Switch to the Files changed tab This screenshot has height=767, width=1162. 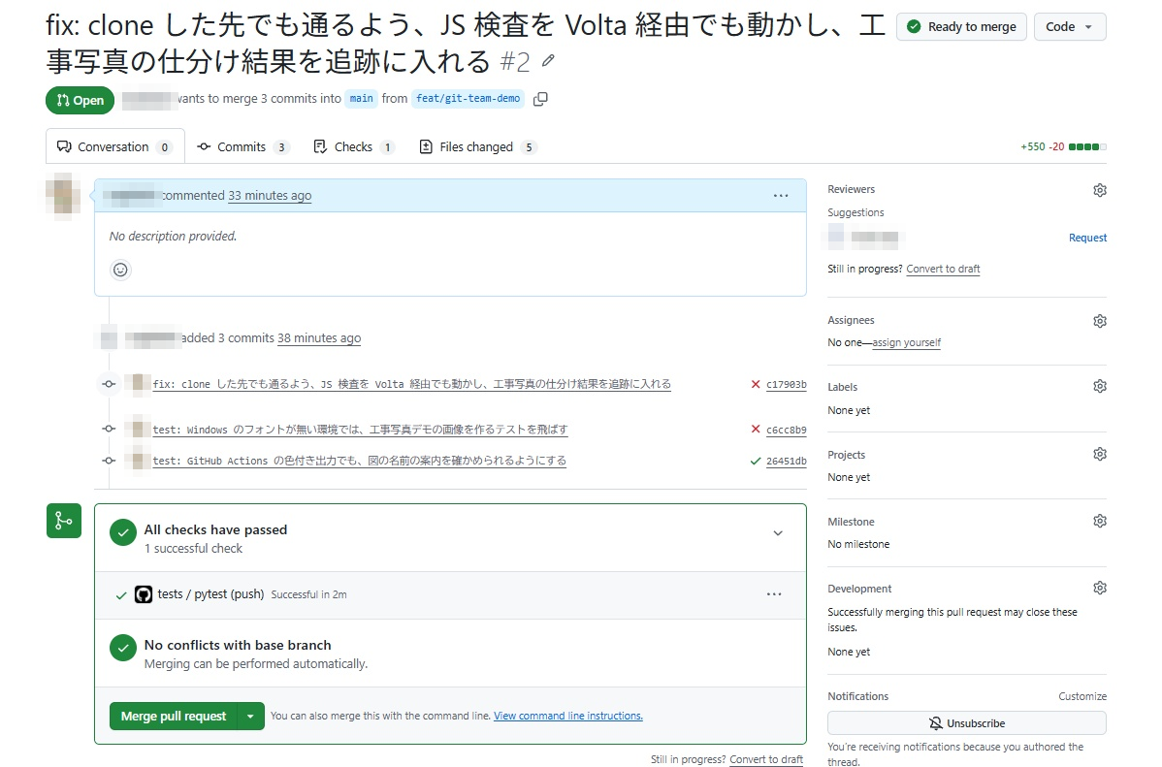[477, 146]
